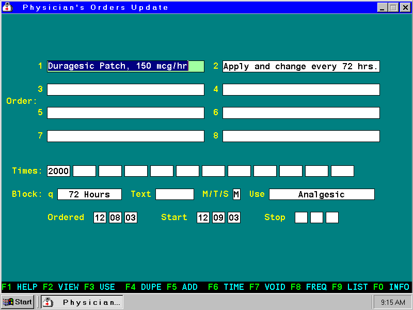Click the middle empty Stop date field
This screenshot has height=310, width=413.
316,218
